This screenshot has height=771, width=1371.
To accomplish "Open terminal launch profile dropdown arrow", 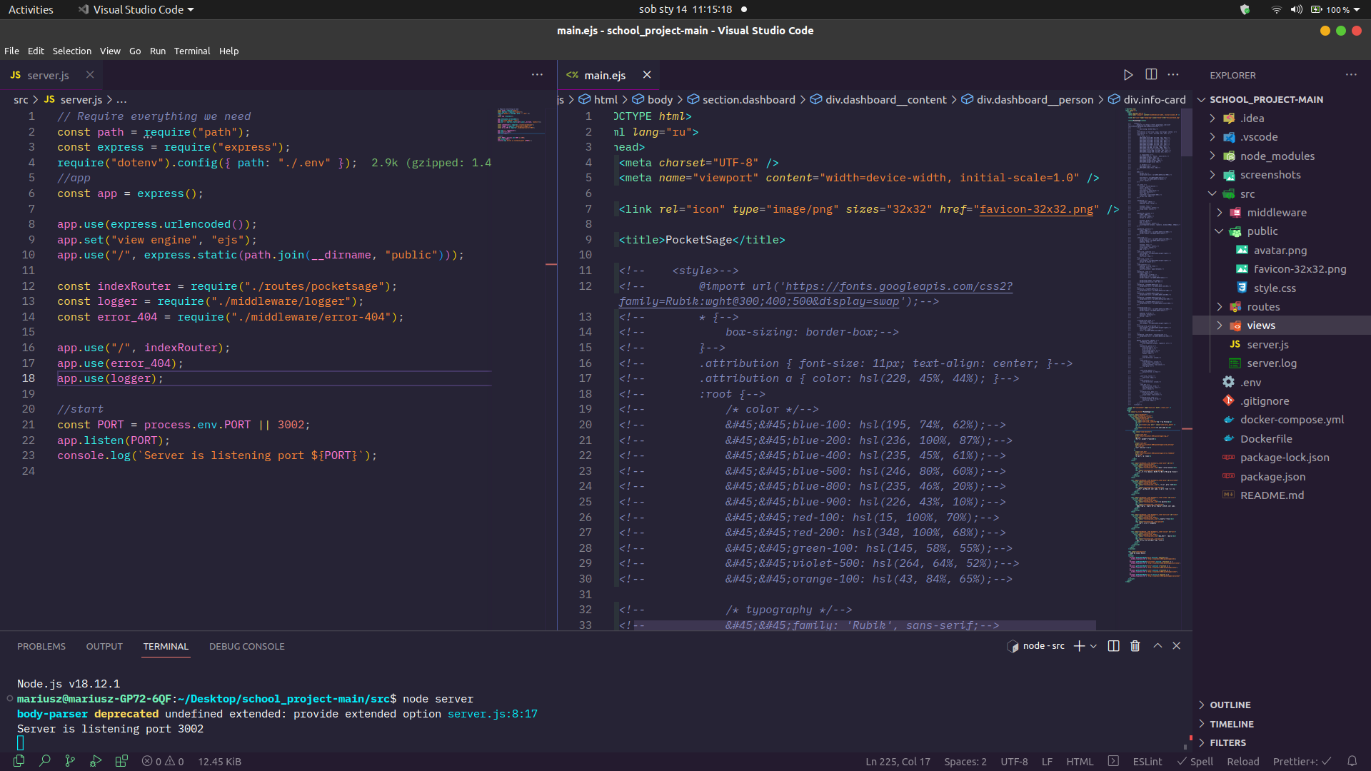I will click(1093, 646).
